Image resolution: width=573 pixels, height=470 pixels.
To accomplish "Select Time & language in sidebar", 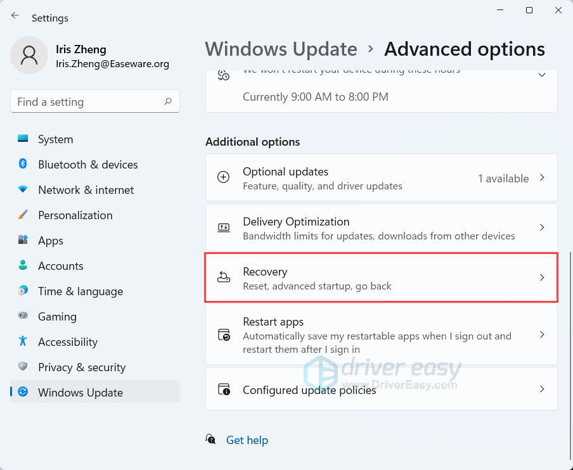I will point(80,291).
